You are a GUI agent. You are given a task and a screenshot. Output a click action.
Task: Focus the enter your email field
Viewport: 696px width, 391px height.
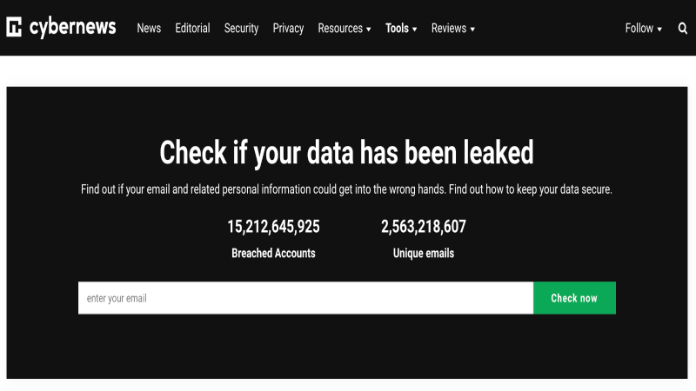[x=305, y=298]
